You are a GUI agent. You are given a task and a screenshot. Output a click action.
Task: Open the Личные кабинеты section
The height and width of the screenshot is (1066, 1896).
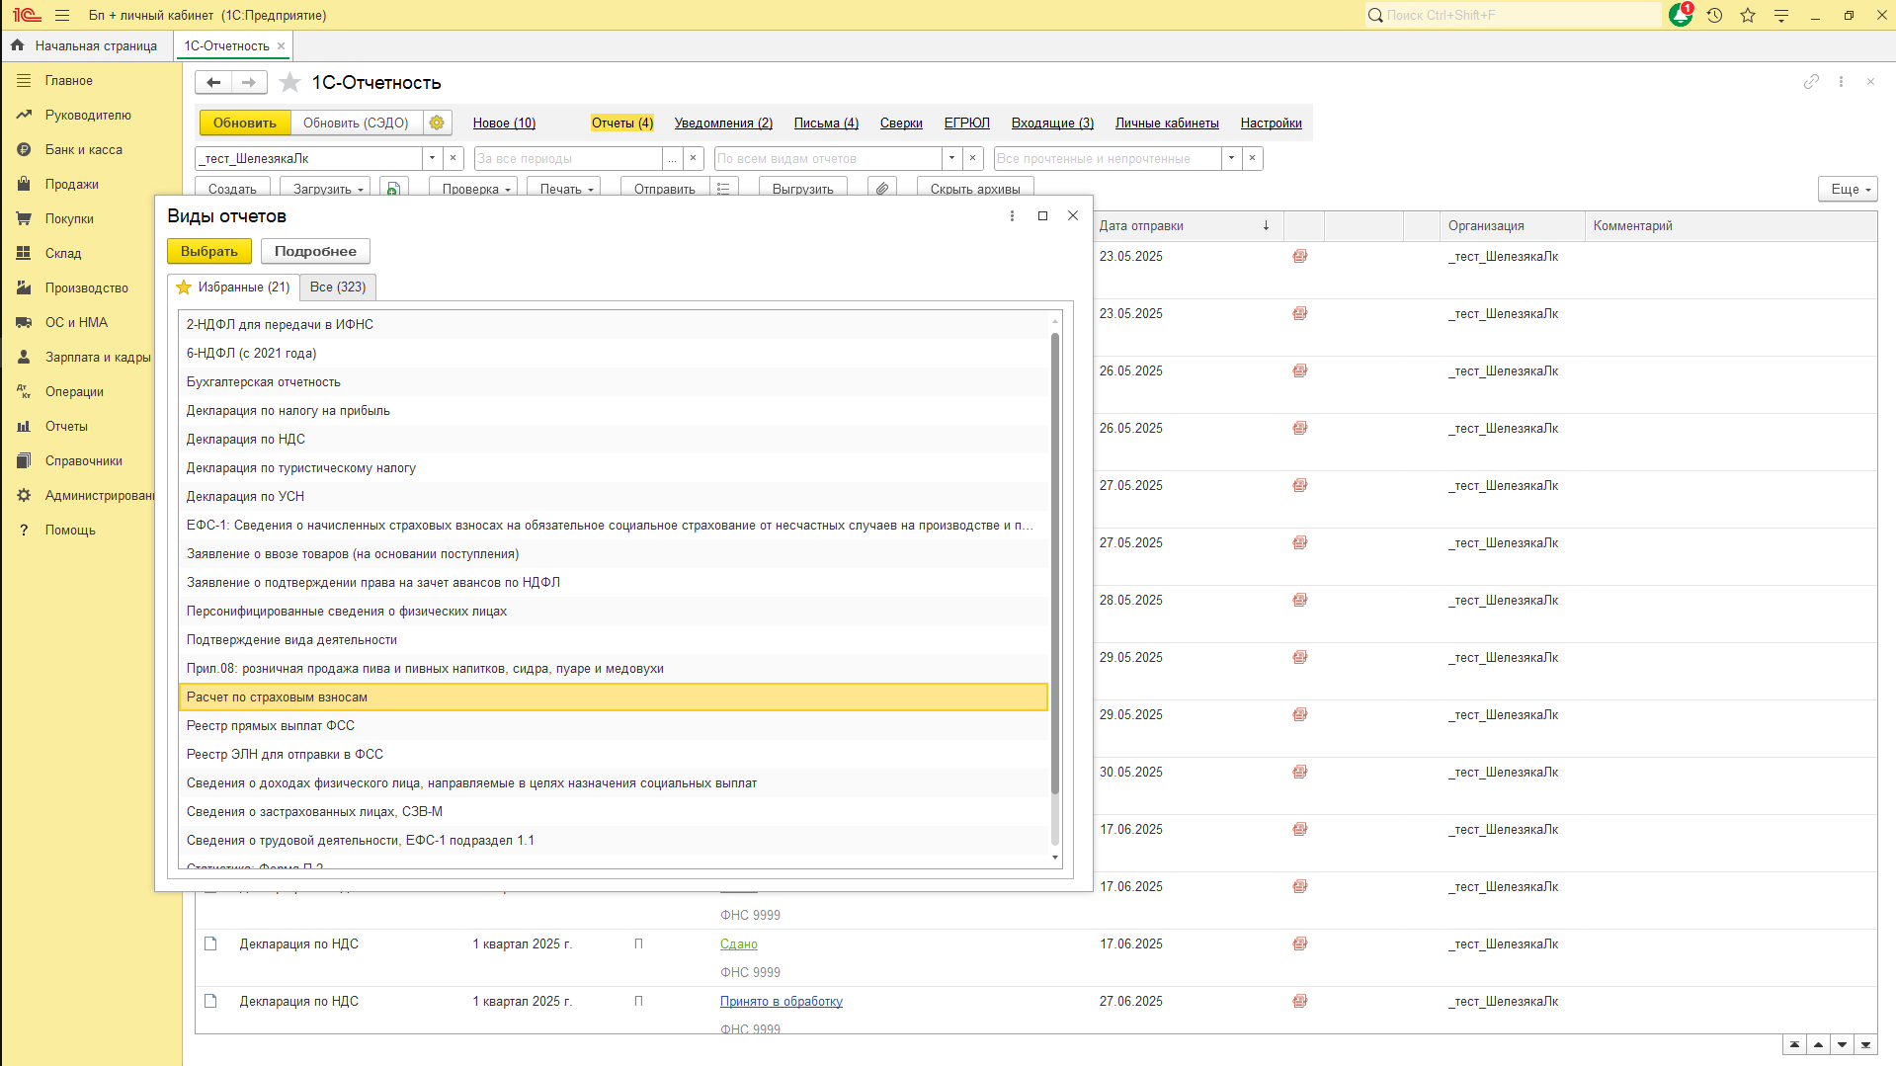pyautogui.click(x=1167, y=123)
